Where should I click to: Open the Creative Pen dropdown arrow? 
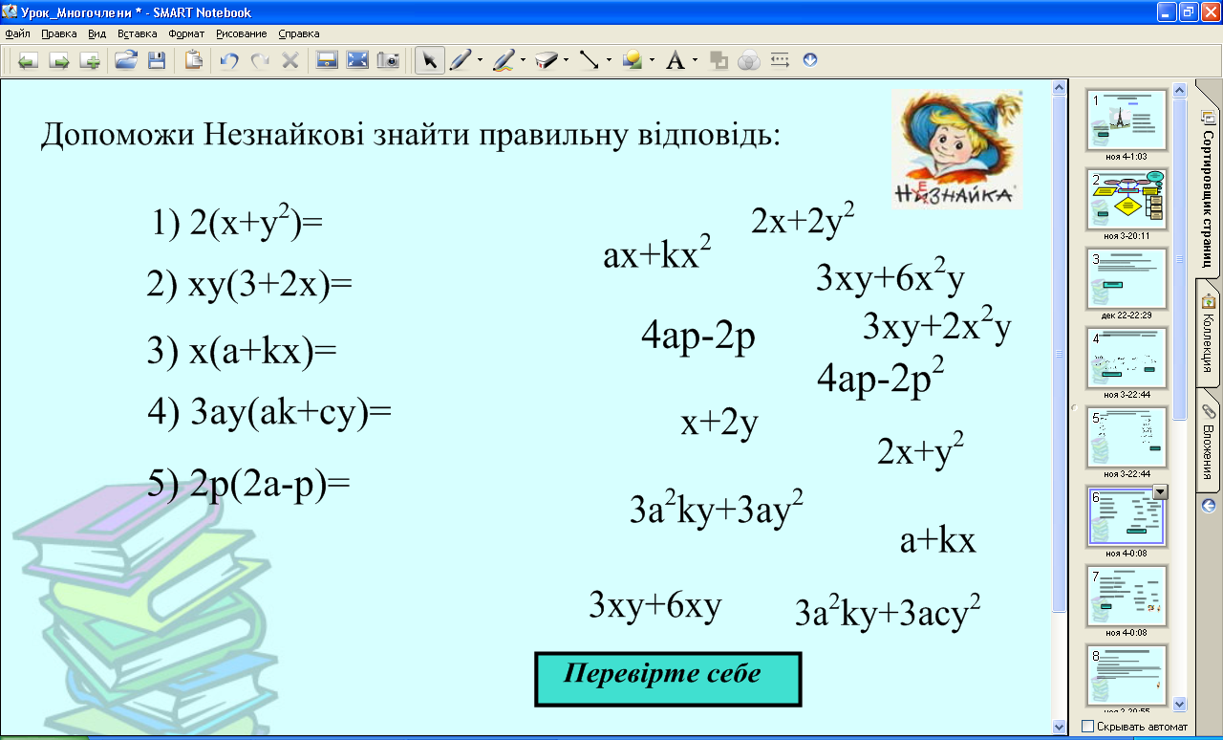pos(524,60)
